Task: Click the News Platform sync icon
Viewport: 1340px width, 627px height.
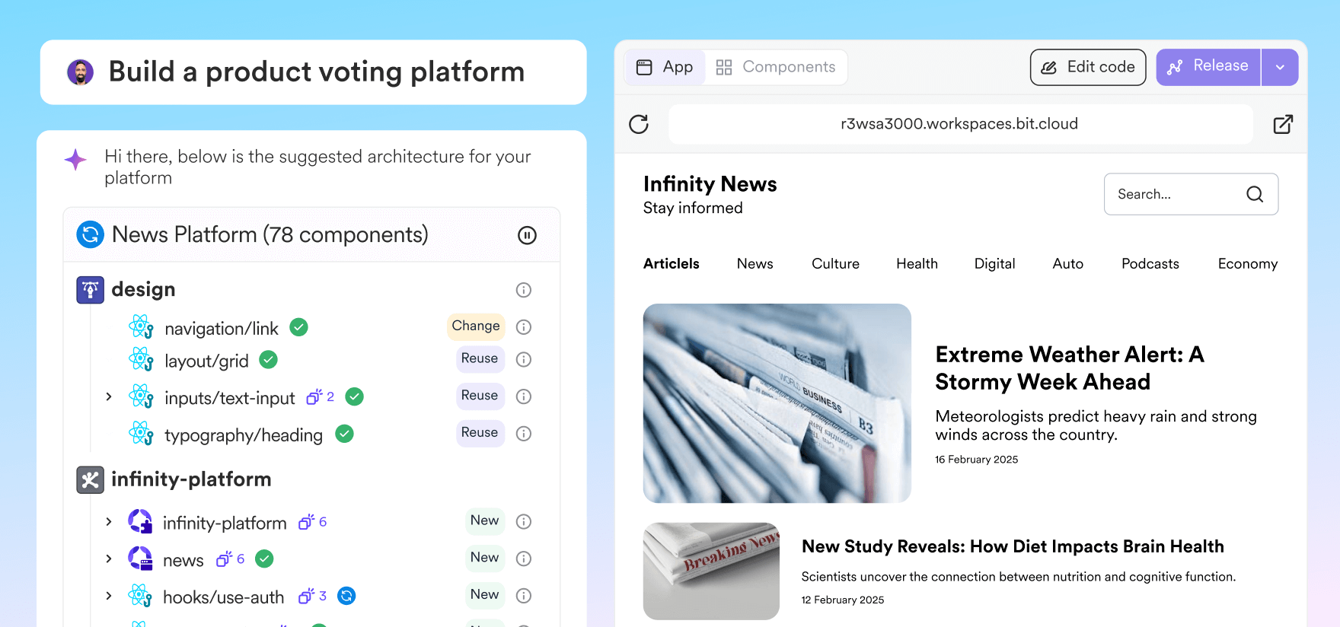Action: 90,234
